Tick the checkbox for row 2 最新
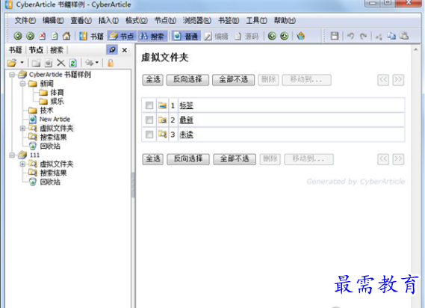 pos(149,120)
